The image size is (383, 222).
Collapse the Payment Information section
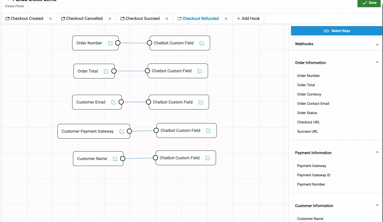(377, 152)
